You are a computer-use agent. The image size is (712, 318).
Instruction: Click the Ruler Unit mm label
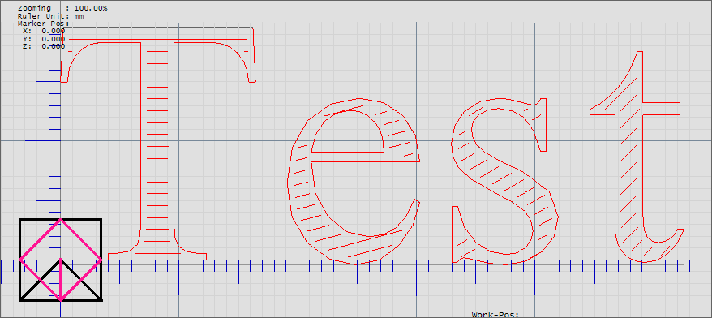[51, 16]
